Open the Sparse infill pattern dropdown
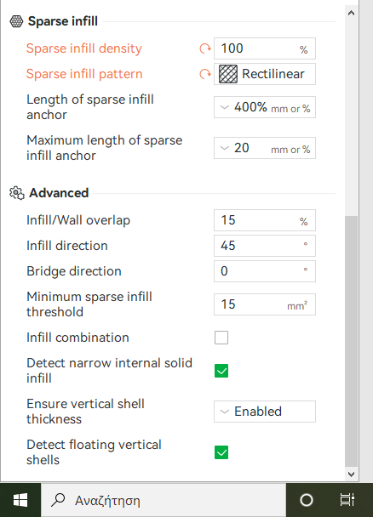Screen dimensions: 373x517 coord(265,74)
